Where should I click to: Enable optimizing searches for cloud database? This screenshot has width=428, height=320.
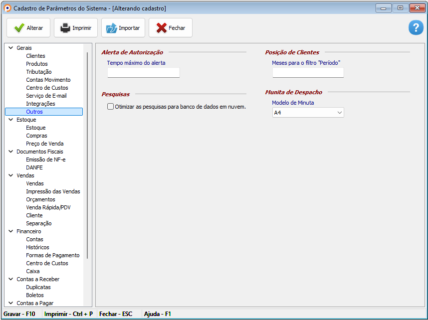coord(110,107)
